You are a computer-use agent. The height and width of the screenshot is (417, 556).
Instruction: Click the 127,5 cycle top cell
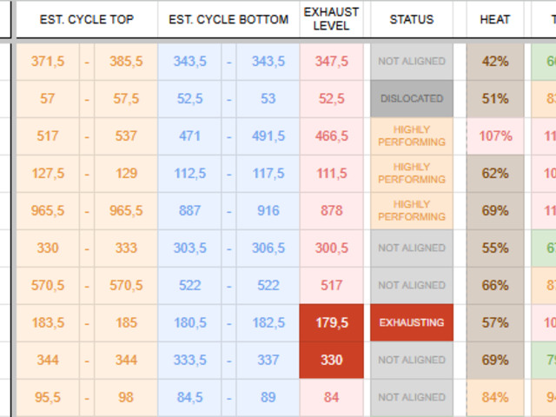click(x=48, y=173)
